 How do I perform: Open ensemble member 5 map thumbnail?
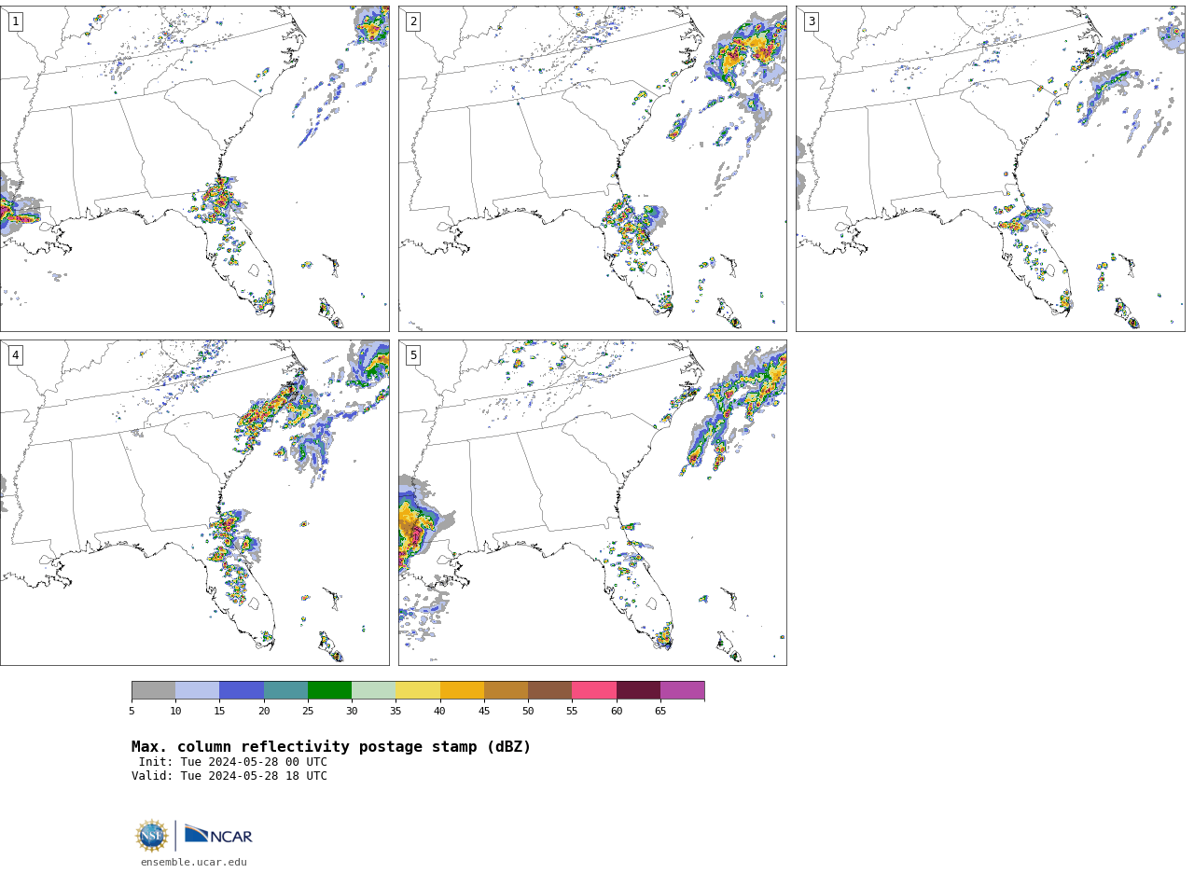click(x=592, y=503)
